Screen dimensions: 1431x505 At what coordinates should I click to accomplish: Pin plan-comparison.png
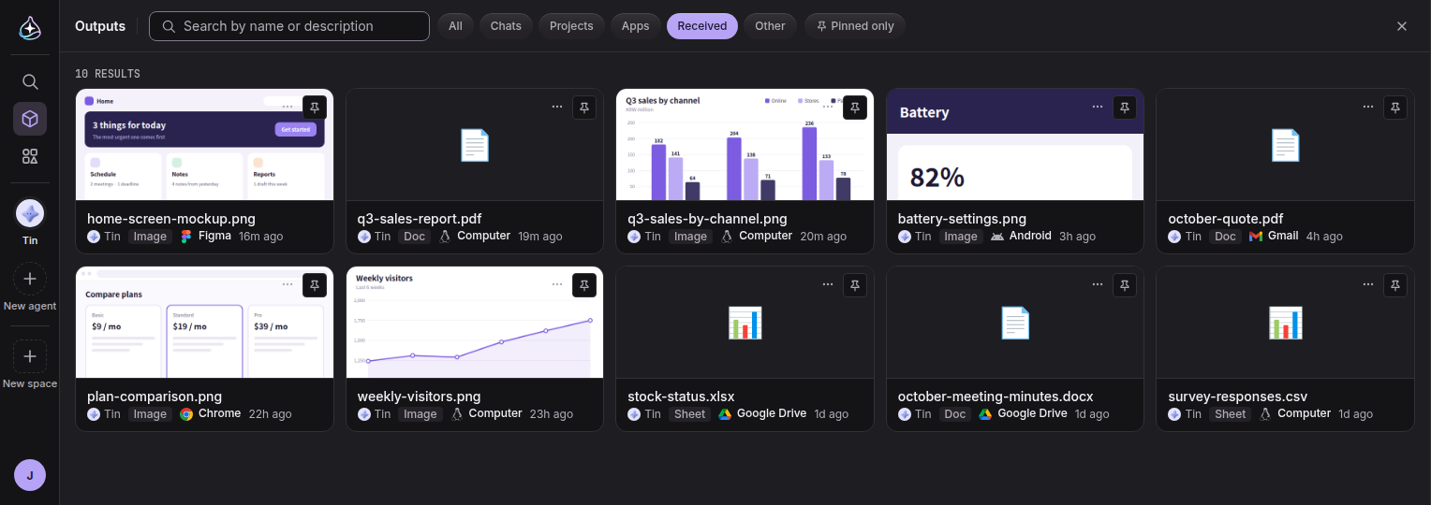[x=315, y=285]
